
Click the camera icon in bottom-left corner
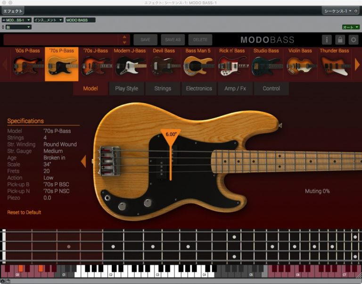(x=3, y=281)
